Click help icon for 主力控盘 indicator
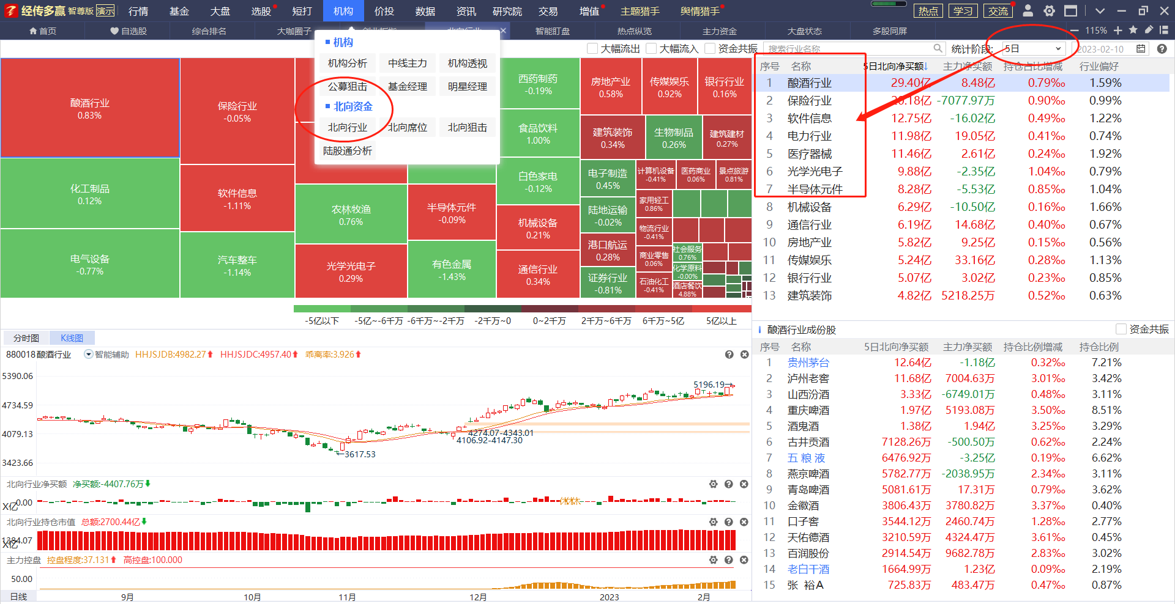This screenshot has width=1175, height=604. (x=728, y=560)
